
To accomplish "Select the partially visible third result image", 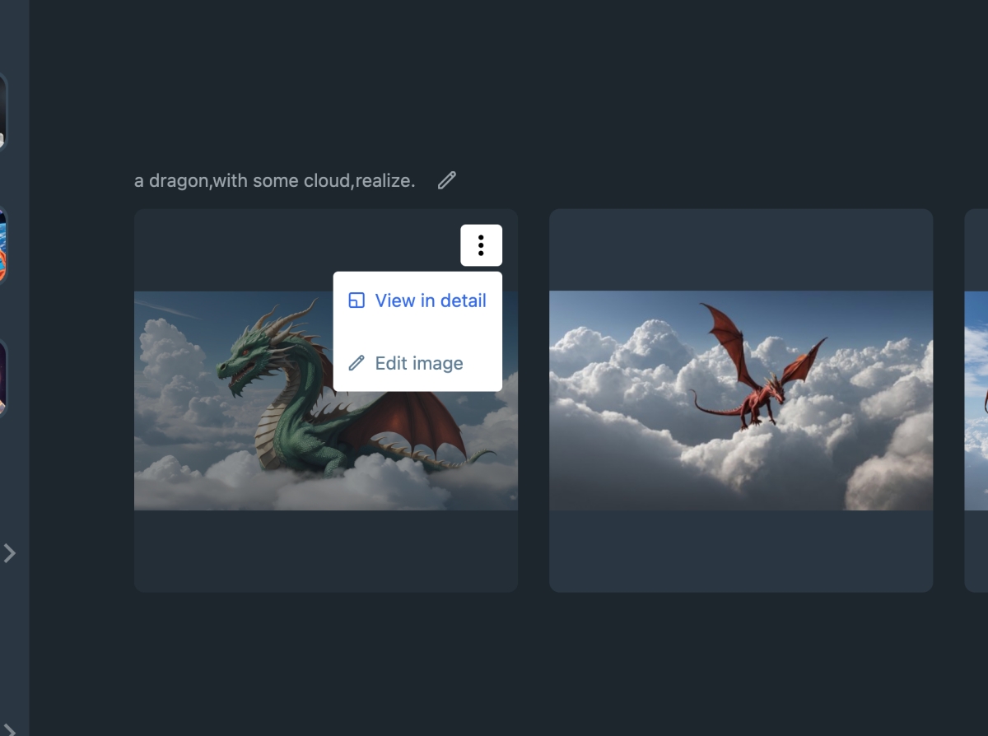I will [x=977, y=400].
